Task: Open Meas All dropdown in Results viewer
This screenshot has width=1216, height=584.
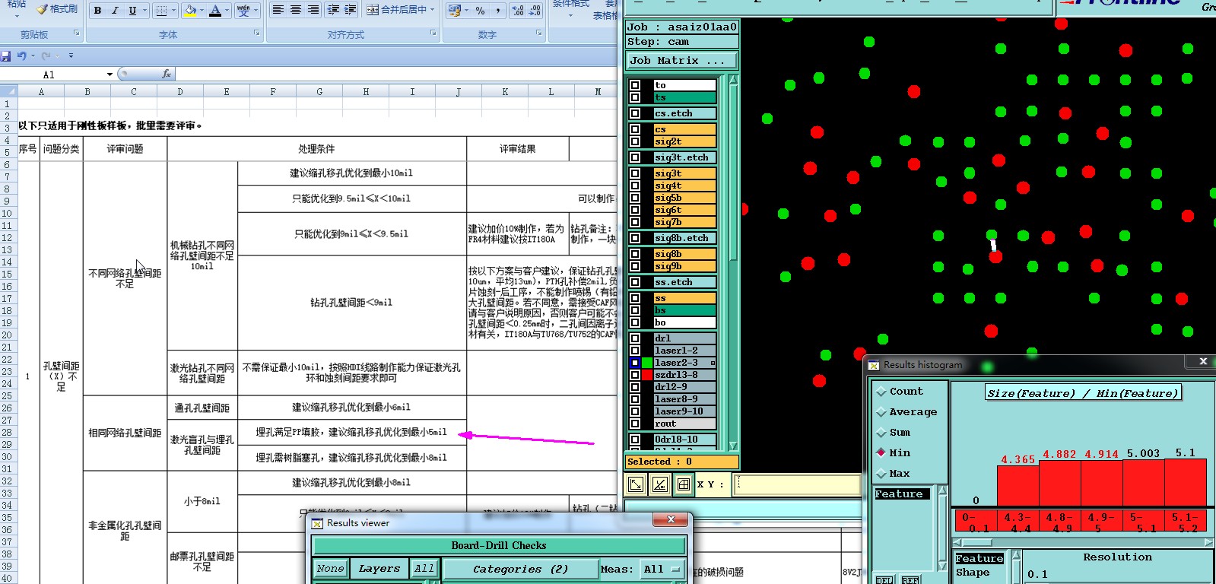Action: tap(663, 569)
